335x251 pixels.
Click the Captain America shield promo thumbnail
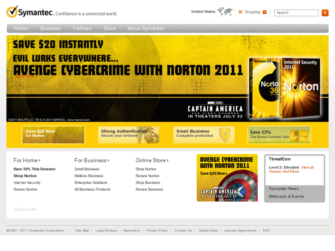click(227, 178)
